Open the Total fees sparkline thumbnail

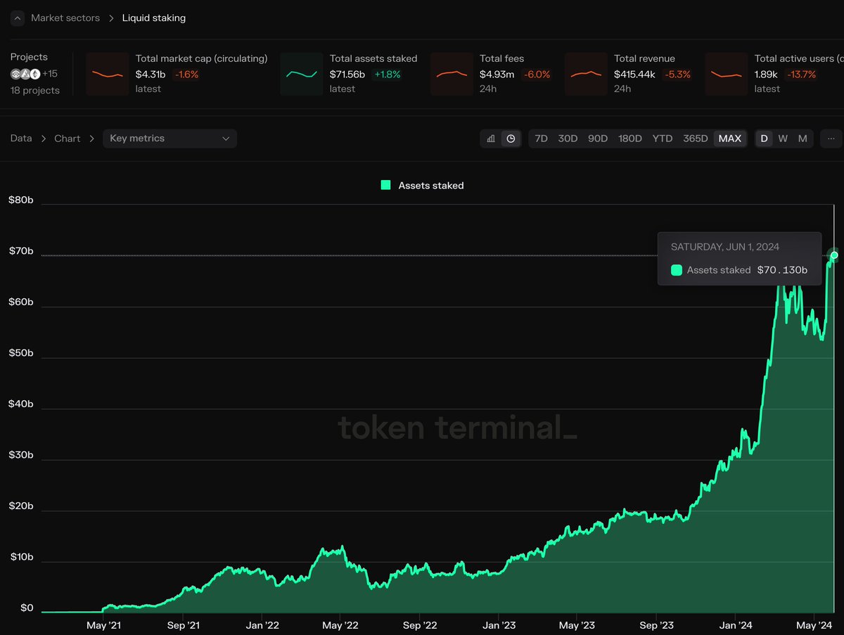(x=452, y=74)
